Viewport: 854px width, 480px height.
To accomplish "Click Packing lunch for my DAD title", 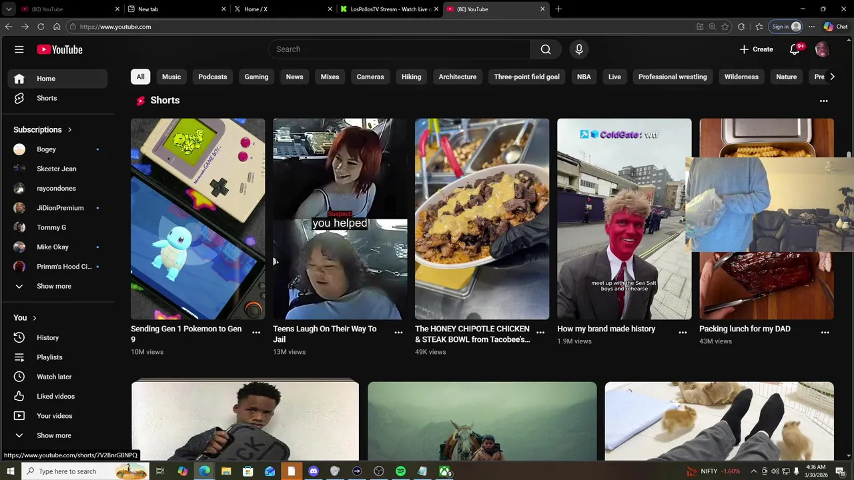I will 745,329.
